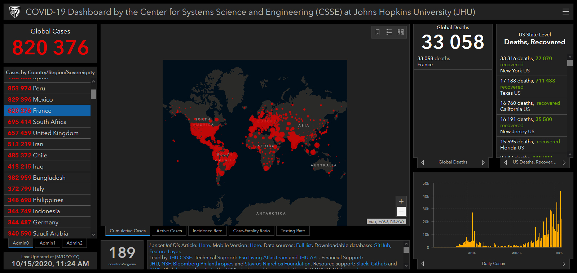Screen dimensions: 577x273
Task: Select Bangladesh in the country list
Action: pyautogui.click(x=47, y=178)
